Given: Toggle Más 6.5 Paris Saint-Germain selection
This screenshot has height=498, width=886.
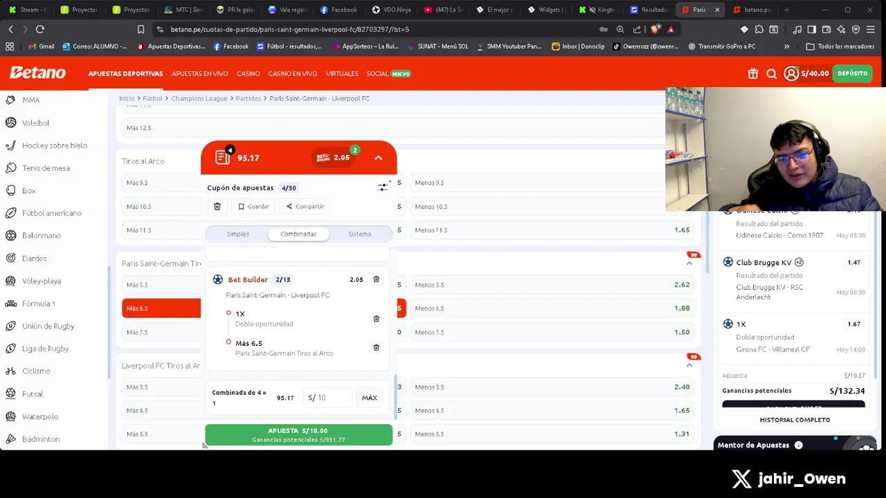Looking at the screenshot, I should pyautogui.click(x=161, y=308).
